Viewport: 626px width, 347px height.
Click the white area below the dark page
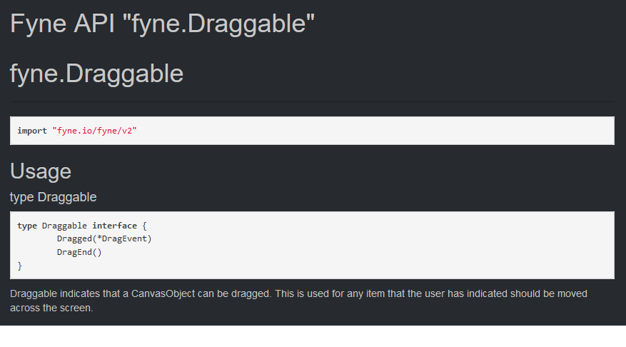pos(313,336)
